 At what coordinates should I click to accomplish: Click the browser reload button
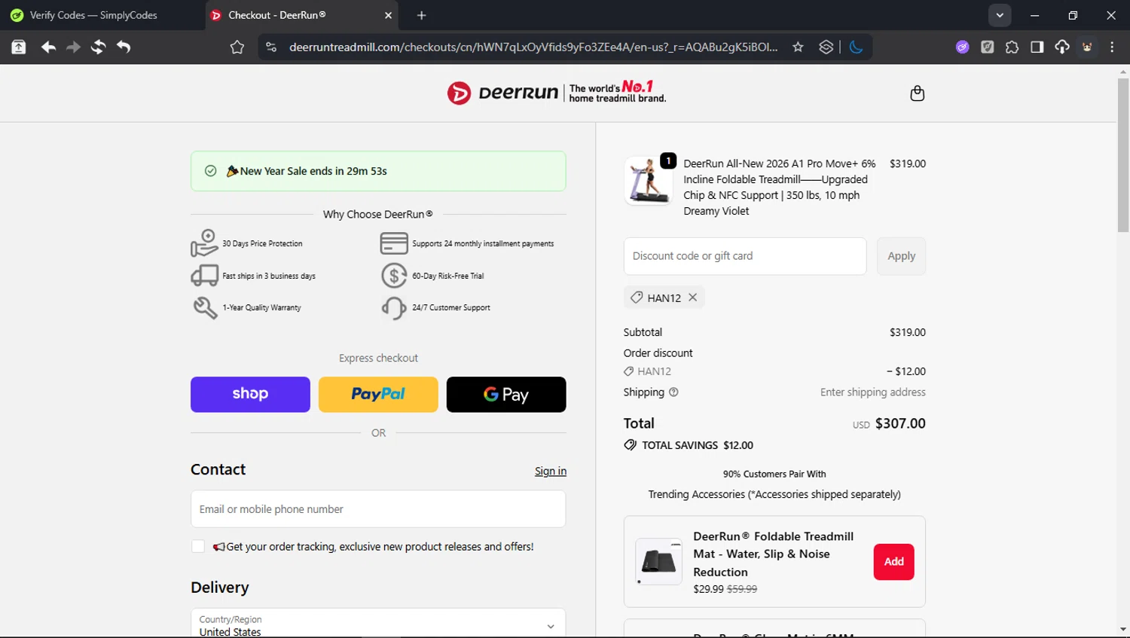point(98,47)
